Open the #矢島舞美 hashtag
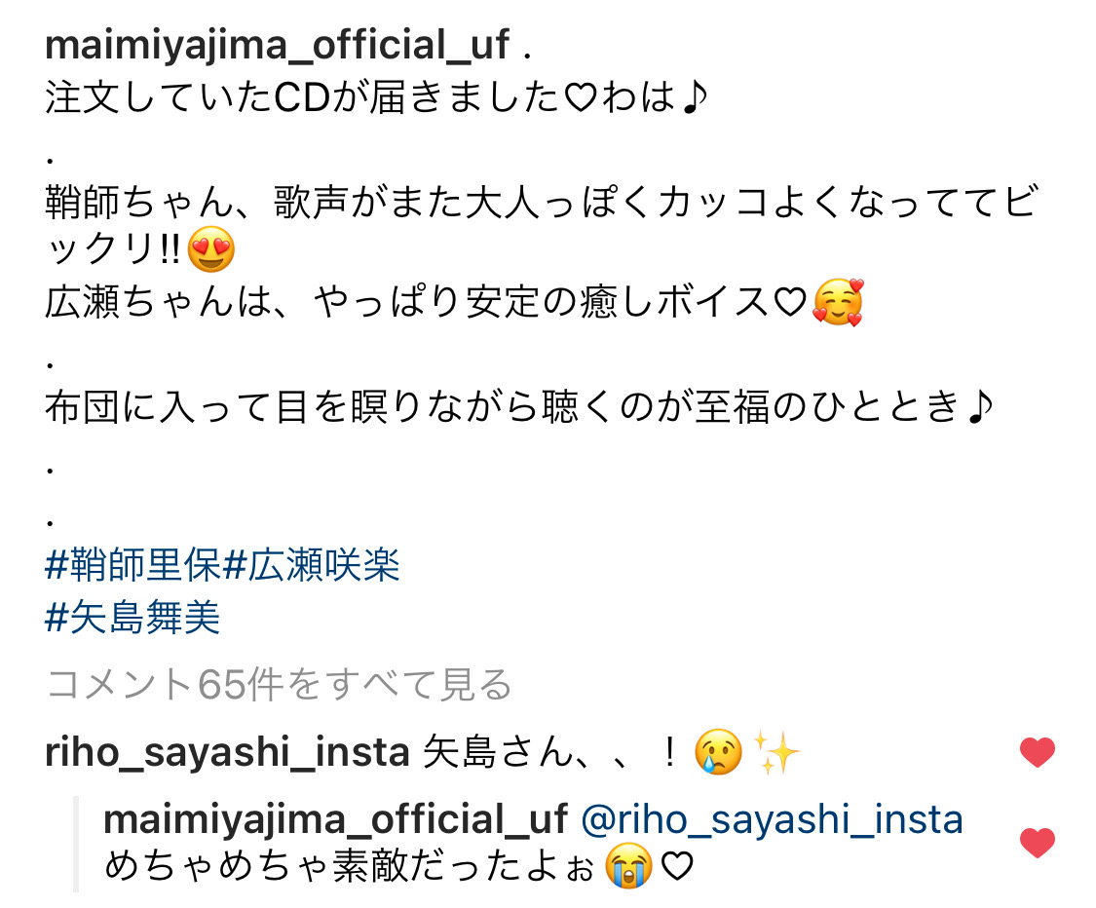 (x=132, y=618)
